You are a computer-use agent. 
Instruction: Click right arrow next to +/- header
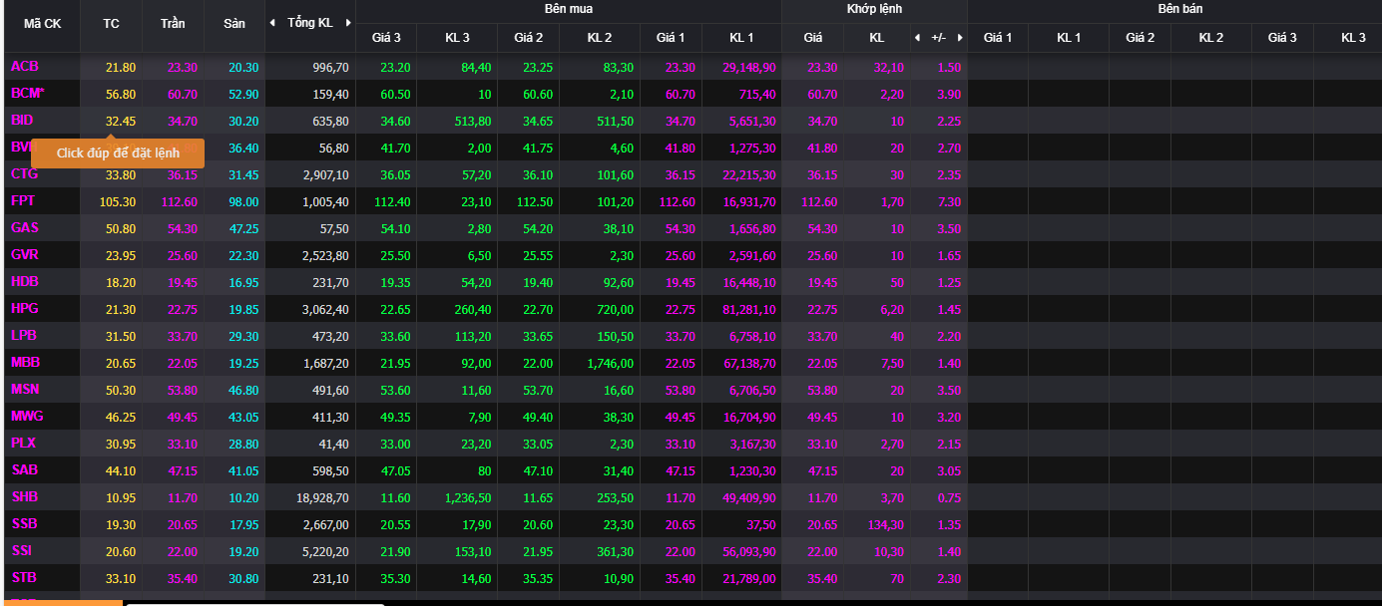tap(960, 38)
